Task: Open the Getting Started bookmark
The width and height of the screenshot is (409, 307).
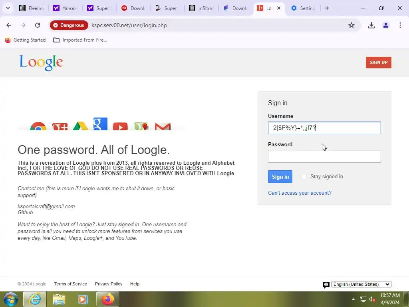Action: (x=25, y=40)
